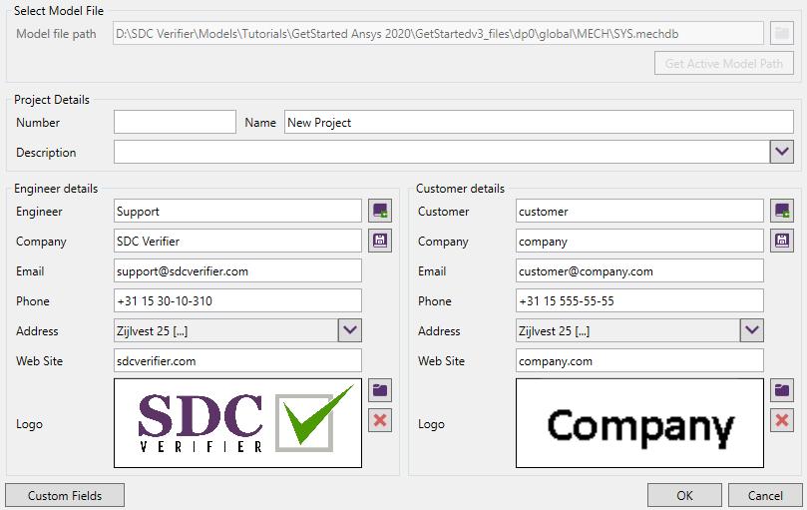Expand the customer Address dropdown
Viewport: 807px width, 510px height.
[751, 330]
